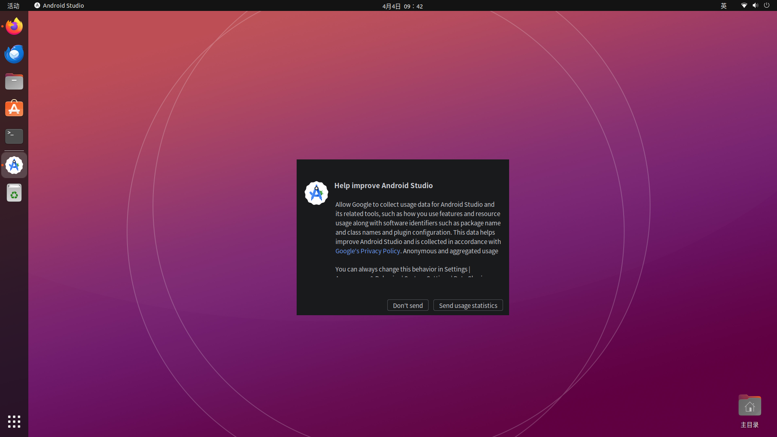
Task: Open the power system menu icon
Action: (x=766, y=6)
